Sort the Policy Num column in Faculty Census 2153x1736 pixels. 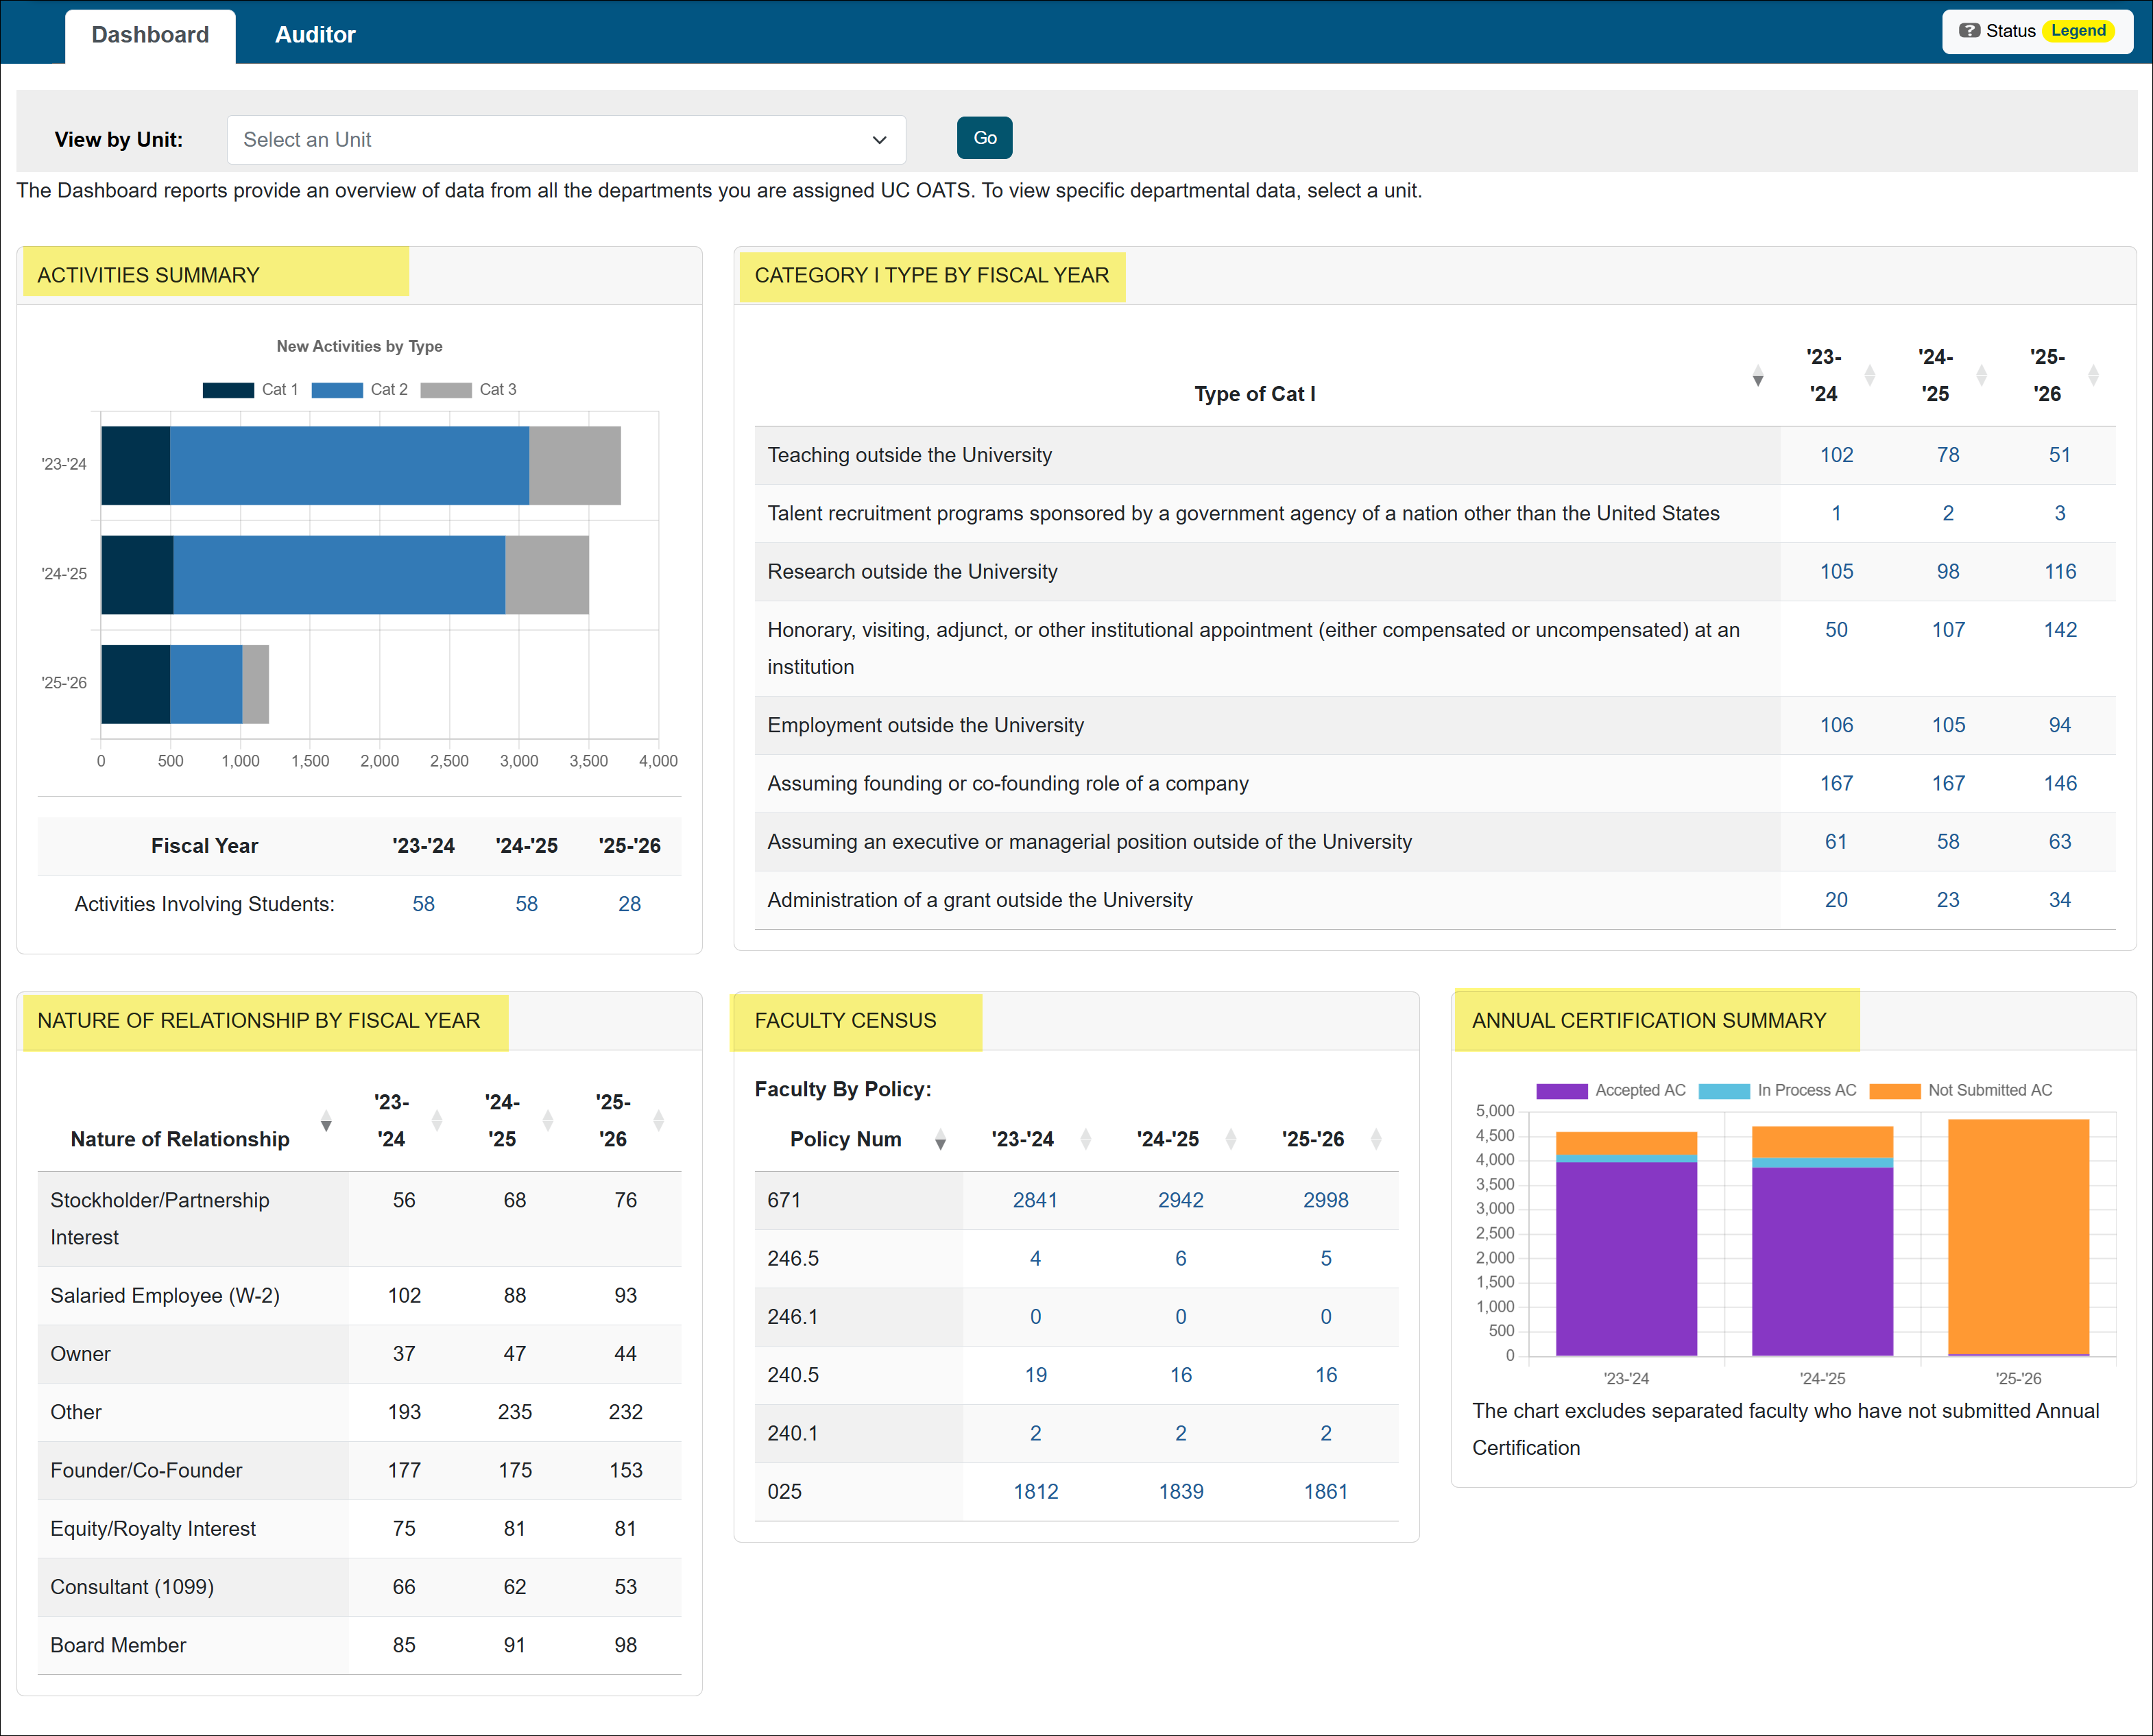[x=940, y=1140]
